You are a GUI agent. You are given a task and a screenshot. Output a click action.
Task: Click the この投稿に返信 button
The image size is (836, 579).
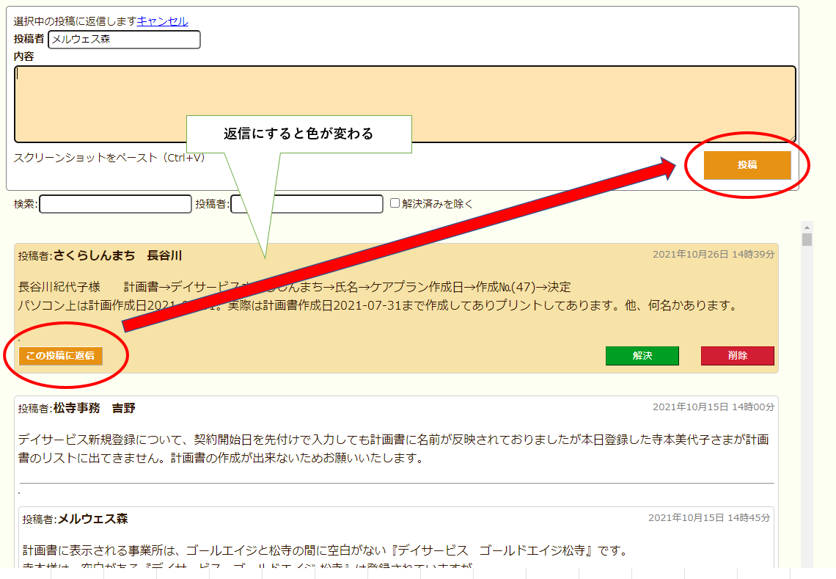click(61, 356)
